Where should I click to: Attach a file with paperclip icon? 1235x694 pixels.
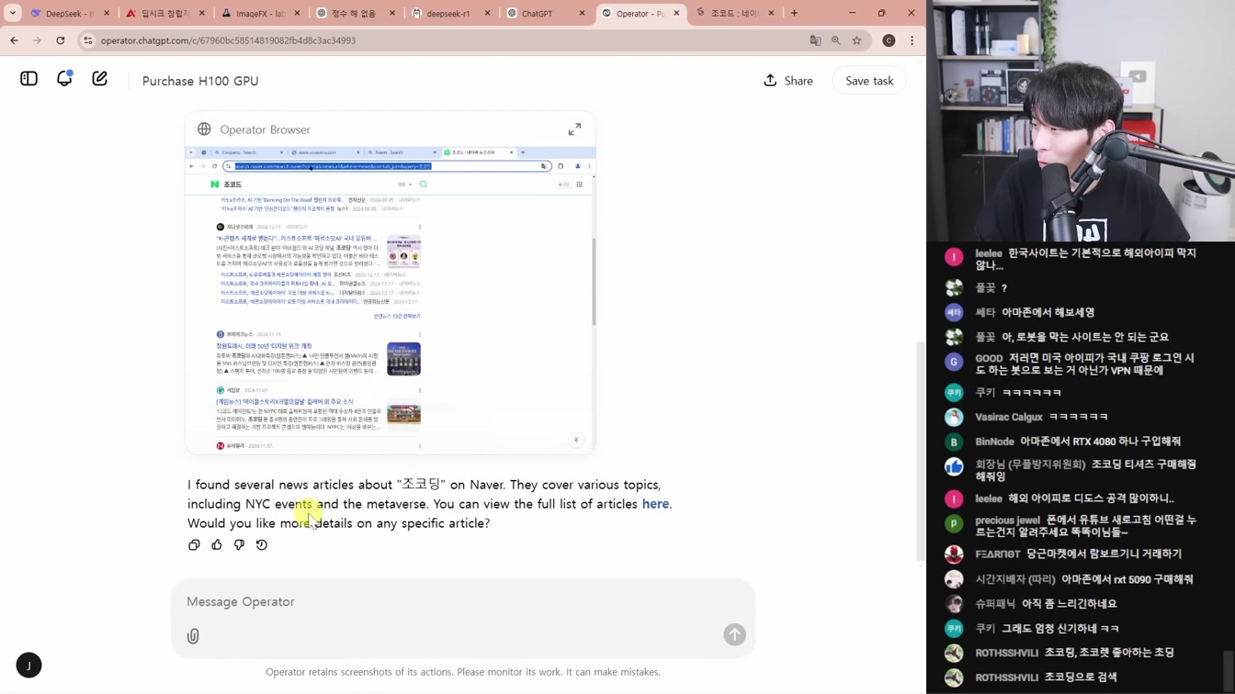pyautogui.click(x=193, y=635)
